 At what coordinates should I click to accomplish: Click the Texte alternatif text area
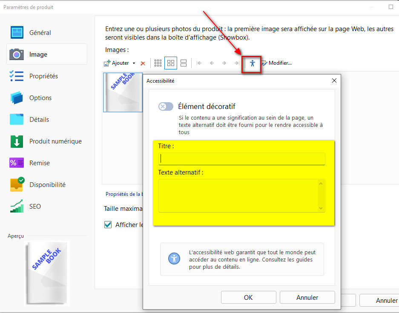pos(242,195)
